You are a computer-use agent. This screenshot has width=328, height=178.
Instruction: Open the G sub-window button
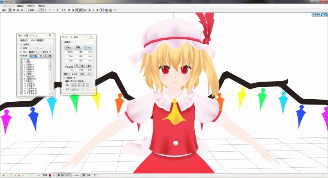93,10
